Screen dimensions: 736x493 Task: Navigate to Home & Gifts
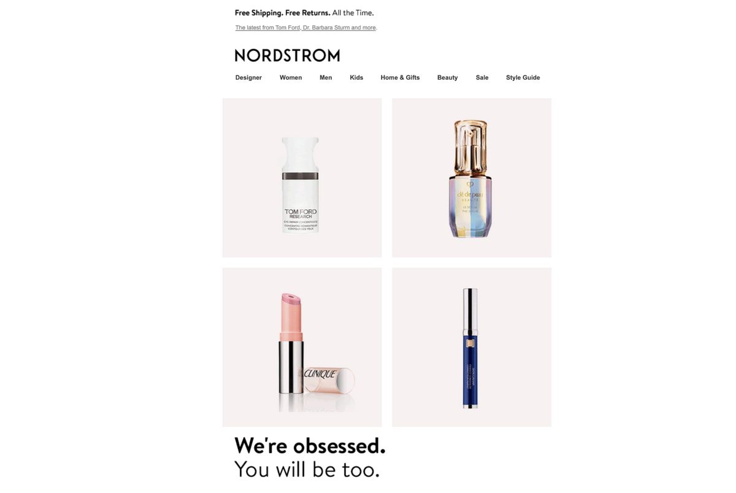(x=400, y=77)
